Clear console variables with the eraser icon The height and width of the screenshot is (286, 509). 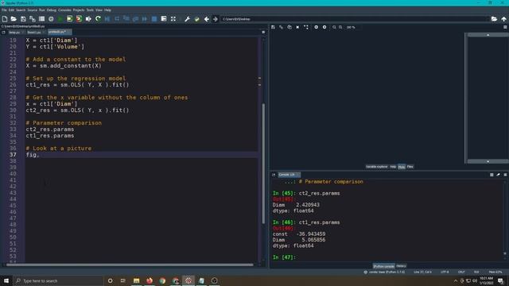point(499,175)
